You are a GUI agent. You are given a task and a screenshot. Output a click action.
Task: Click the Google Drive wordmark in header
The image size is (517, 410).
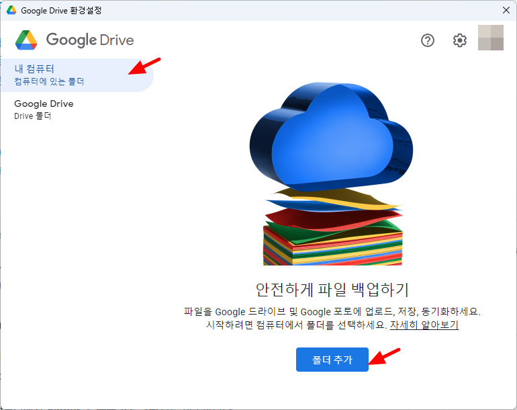pyautogui.click(x=89, y=40)
